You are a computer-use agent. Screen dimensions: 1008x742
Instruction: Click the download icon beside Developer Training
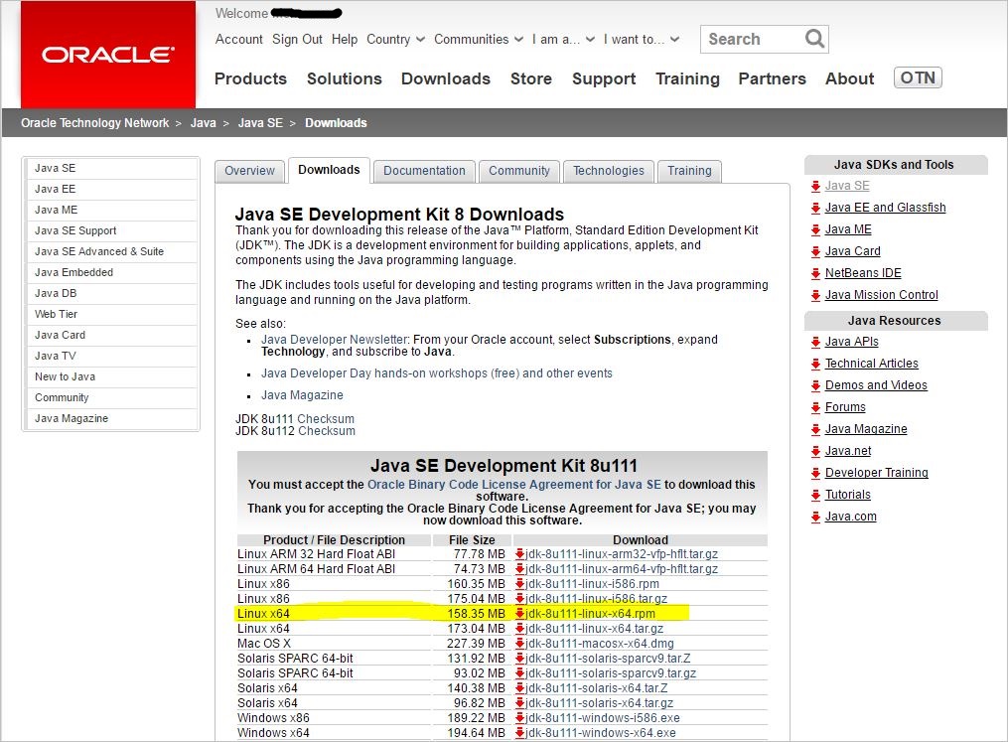click(817, 473)
